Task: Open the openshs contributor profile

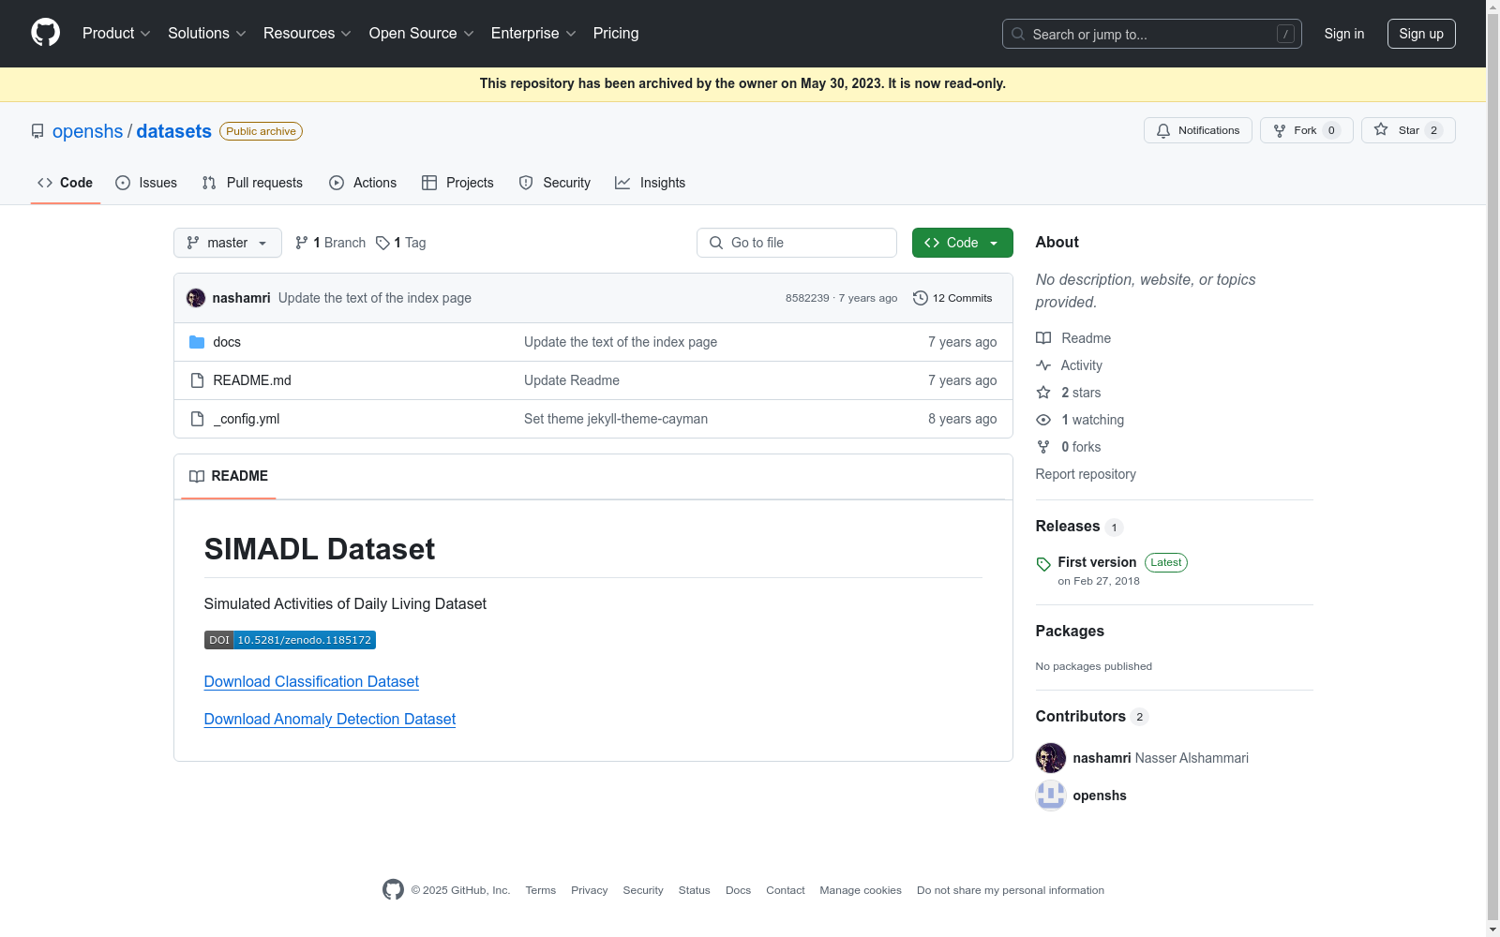Action: 1100,796
